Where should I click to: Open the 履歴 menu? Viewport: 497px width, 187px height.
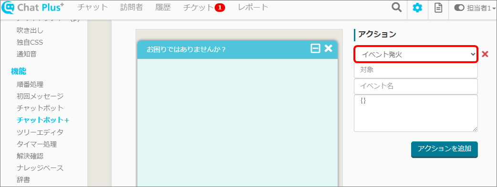[x=163, y=8]
